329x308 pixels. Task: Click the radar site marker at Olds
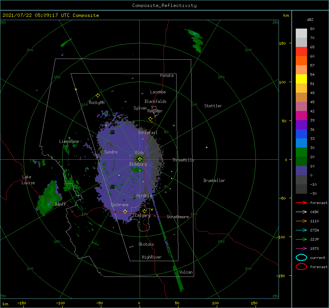click(x=140, y=159)
